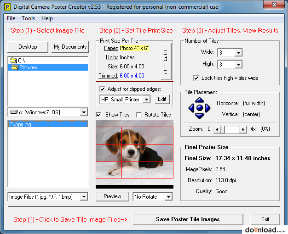Click the My Documents button

(70, 47)
